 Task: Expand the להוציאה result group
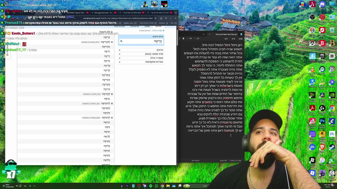[112, 103]
